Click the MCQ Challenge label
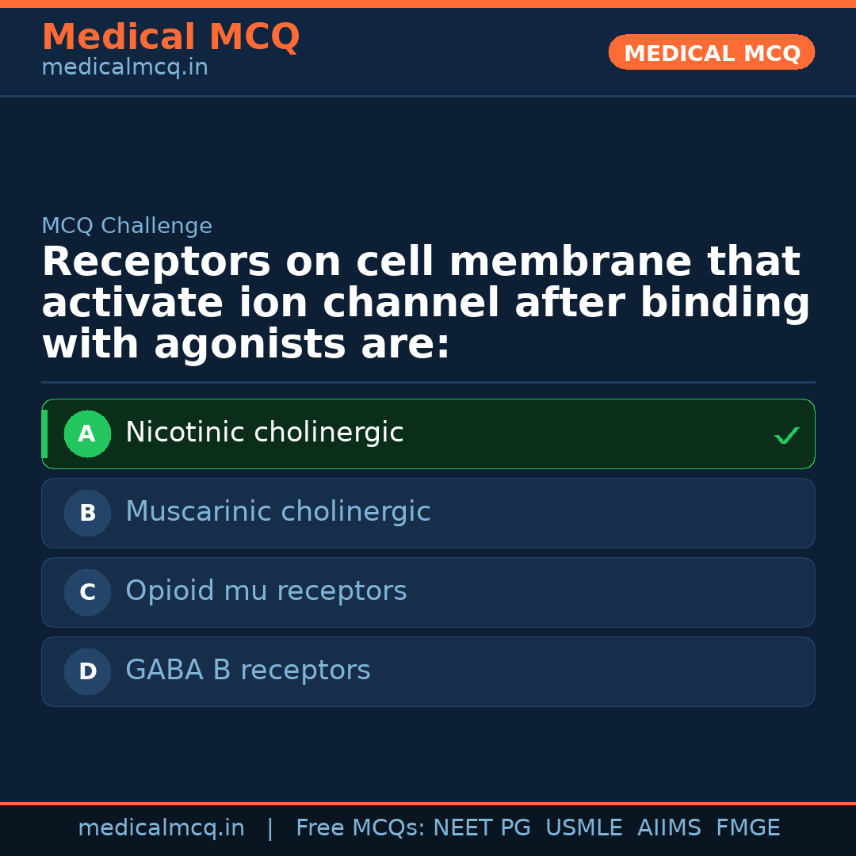 [x=127, y=226]
